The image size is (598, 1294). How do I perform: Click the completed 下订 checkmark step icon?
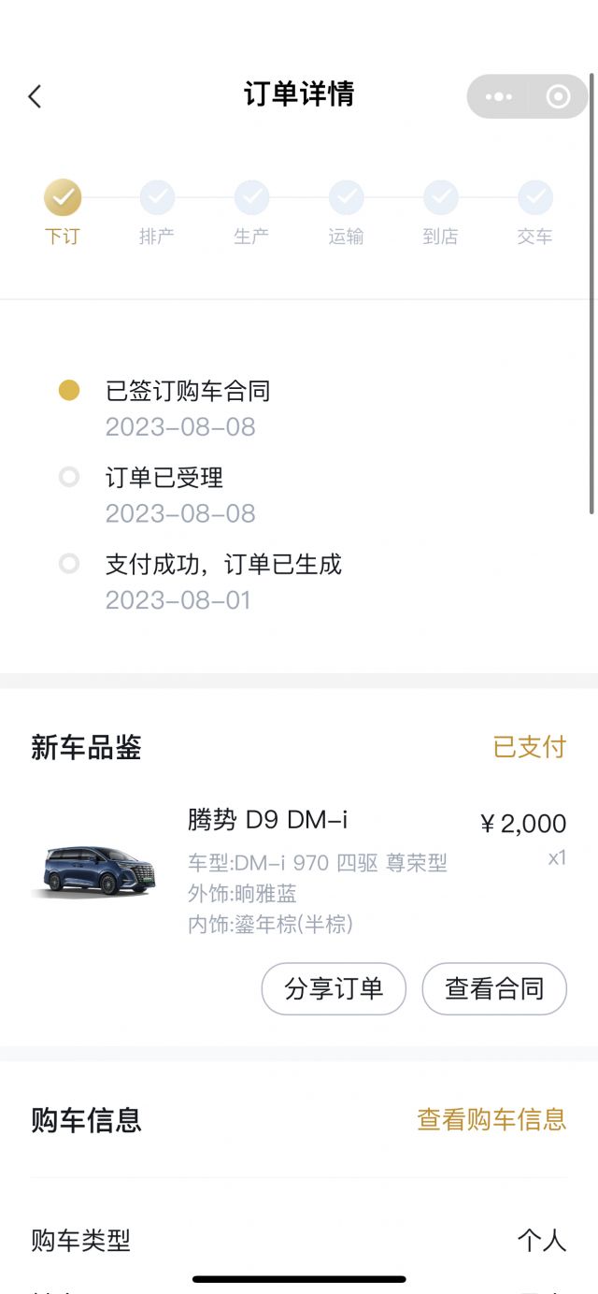point(62,198)
